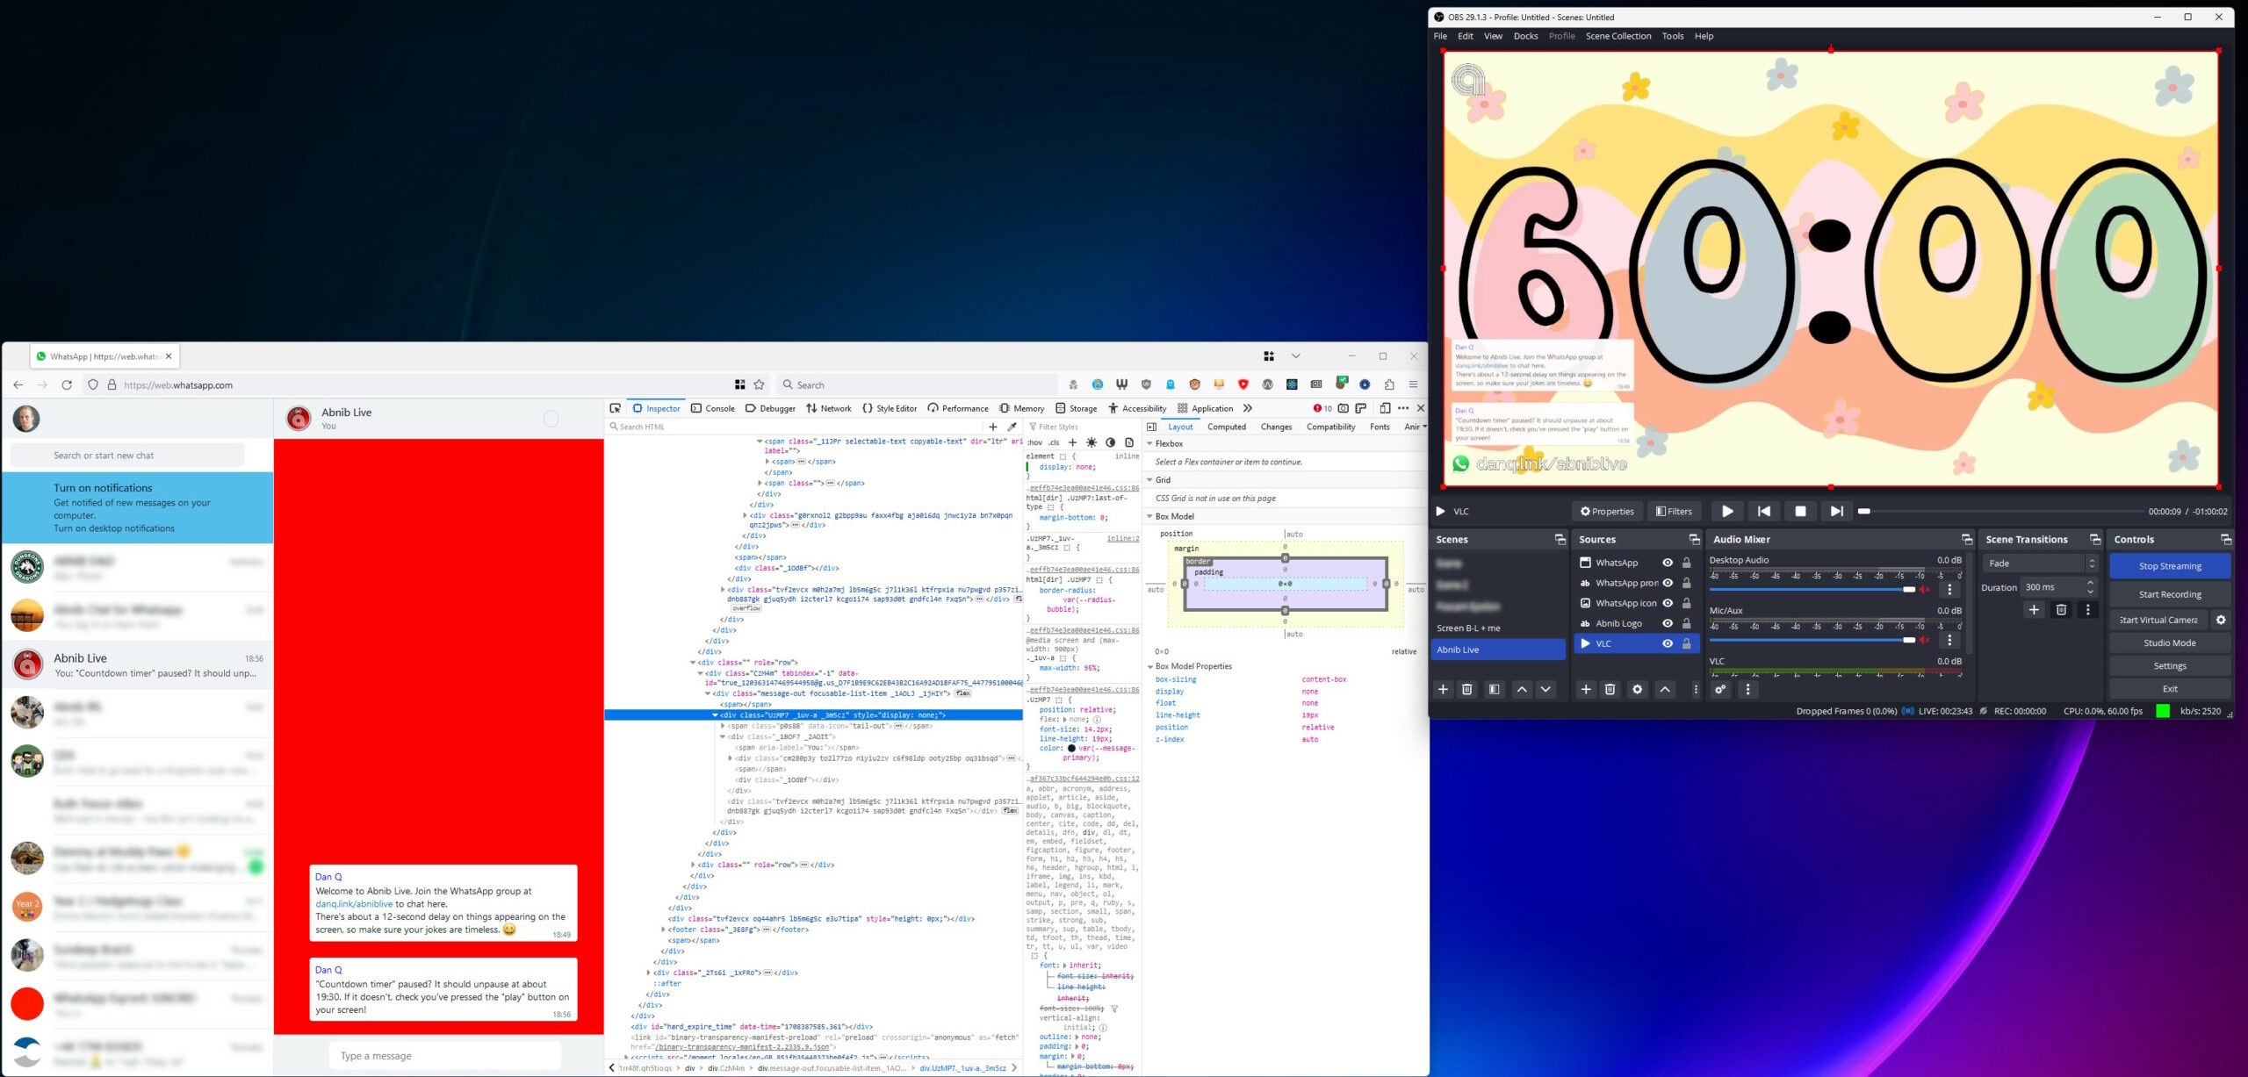
Task: Click stop media playback button
Action: tap(1800, 511)
